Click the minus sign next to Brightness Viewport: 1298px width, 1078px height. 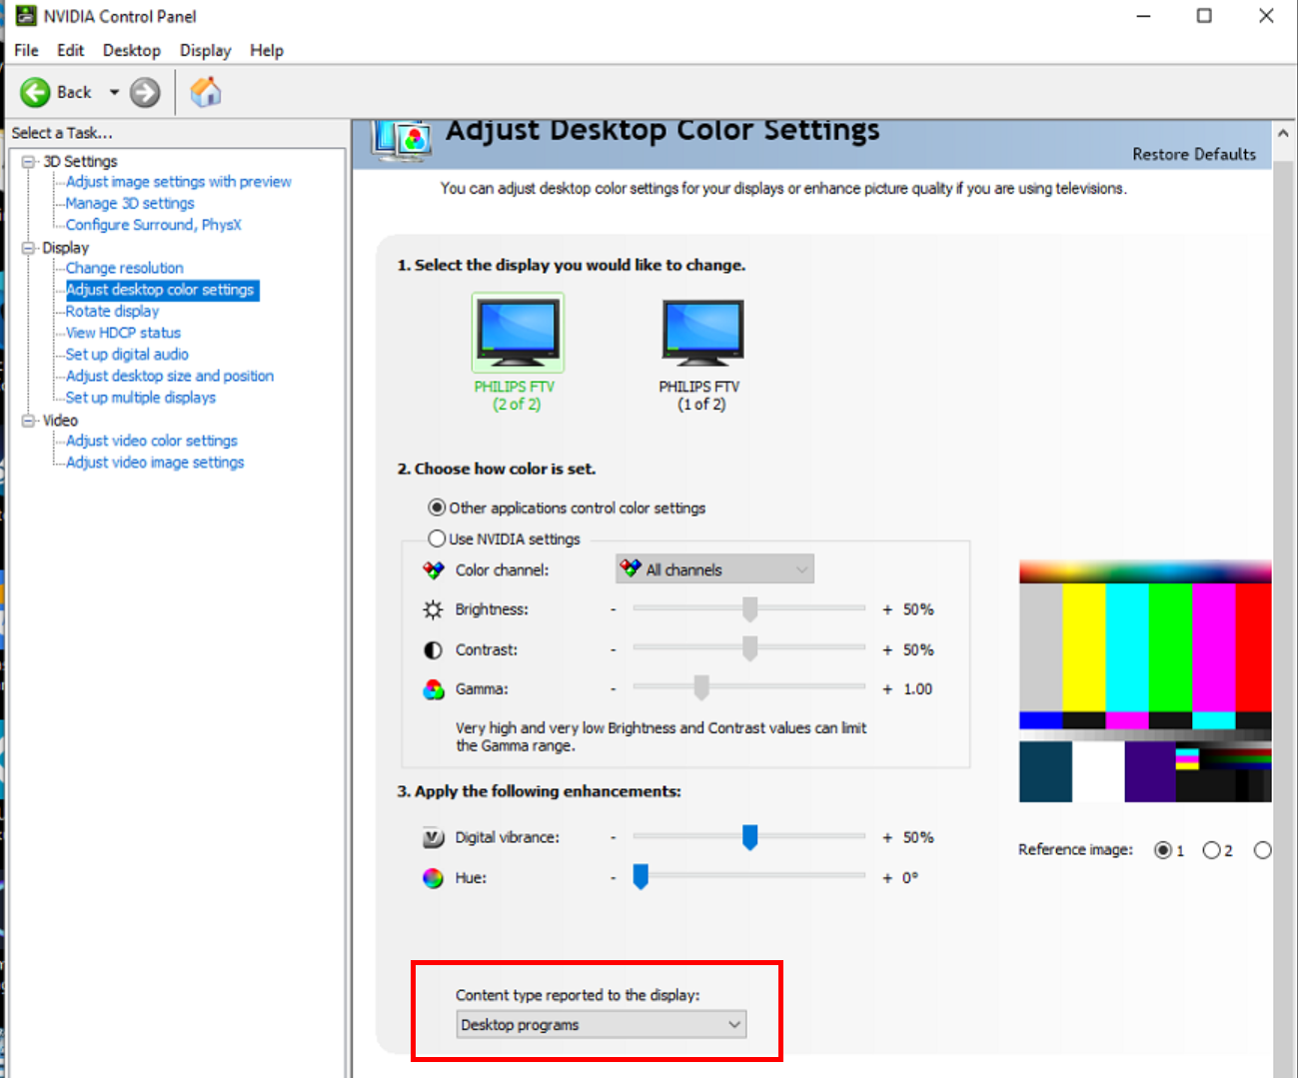pyautogui.click(x=614, y=609)
